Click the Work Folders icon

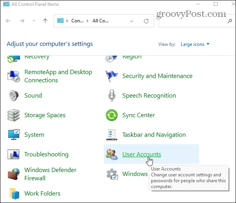click(14, 194)
